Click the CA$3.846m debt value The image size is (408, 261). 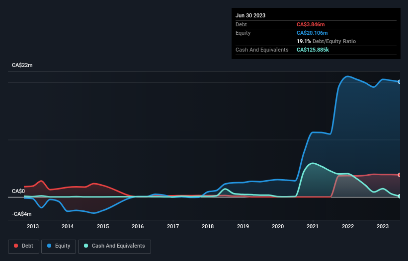(311, 24)
